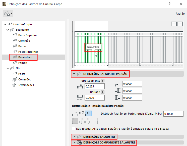
Task: Select Terminações in the tree
Action: pyautogui.click(x=26, y=85)
